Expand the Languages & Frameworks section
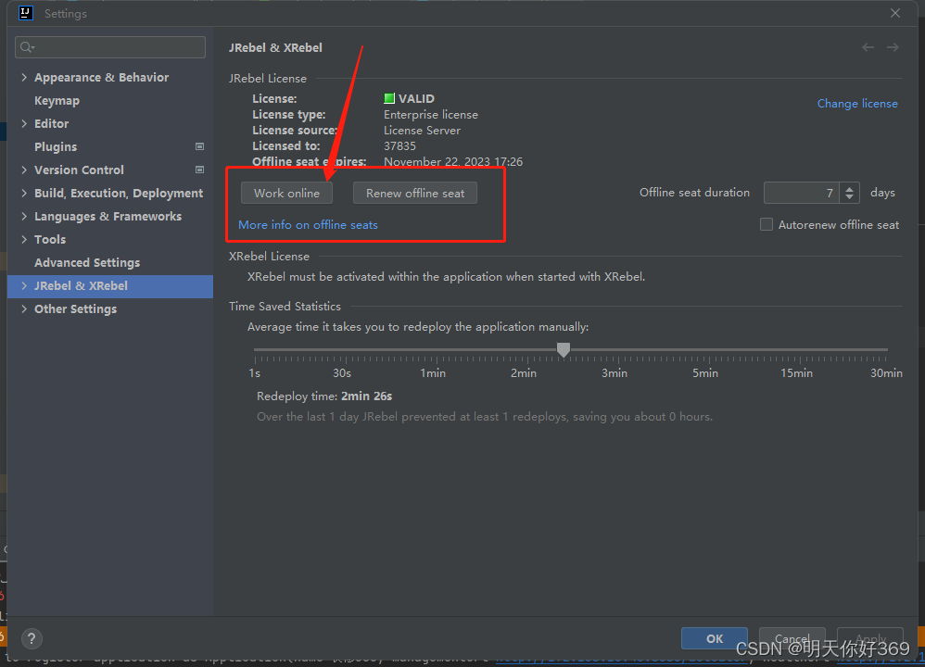The height and width of the screenshot is (667, 925). point(24,216)
